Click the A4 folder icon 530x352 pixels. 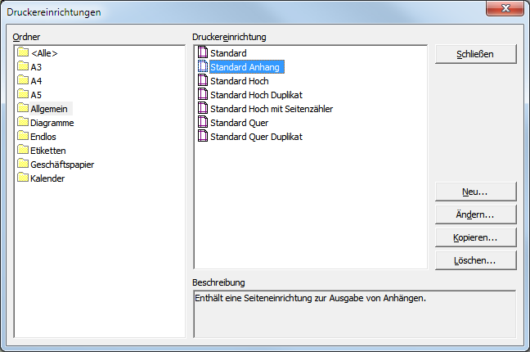coord(23,81)
